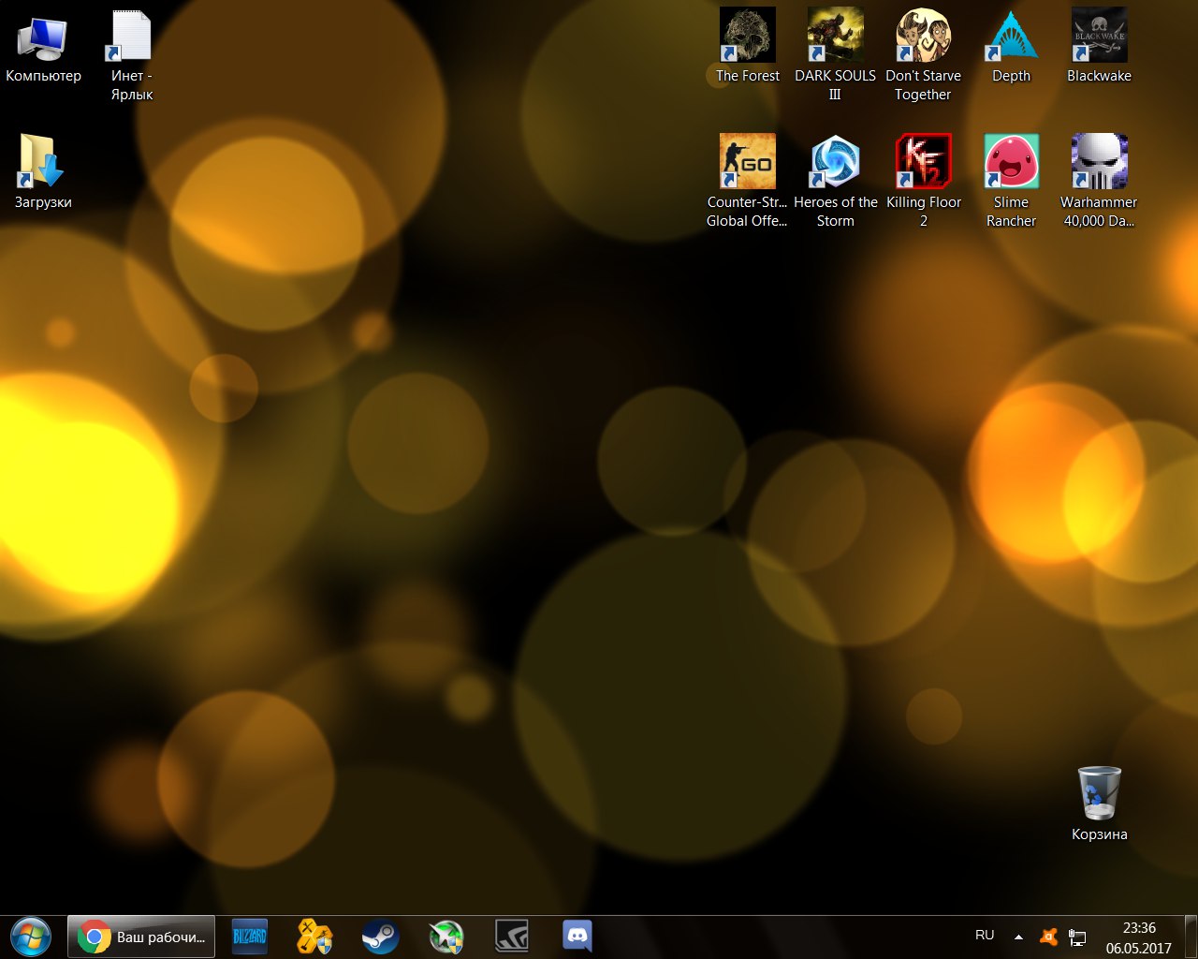Select the Blackwake desktop icon
The width and height of the screenshot is (1198, 959).
click(1099, 37)
